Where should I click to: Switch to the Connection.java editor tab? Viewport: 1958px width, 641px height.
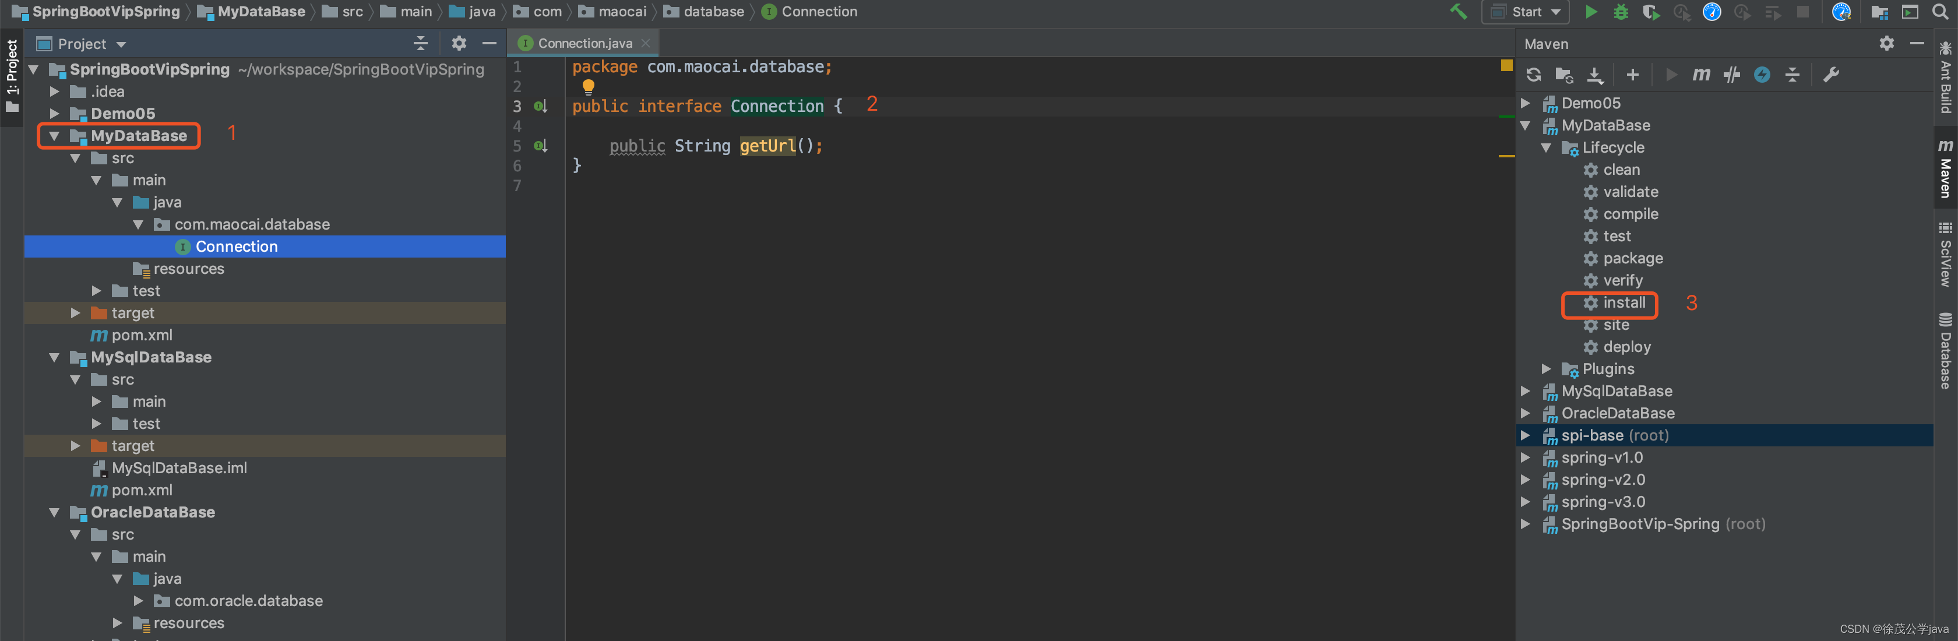coord(584,43)
